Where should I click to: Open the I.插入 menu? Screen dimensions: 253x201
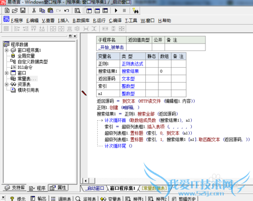pos(64,21)
